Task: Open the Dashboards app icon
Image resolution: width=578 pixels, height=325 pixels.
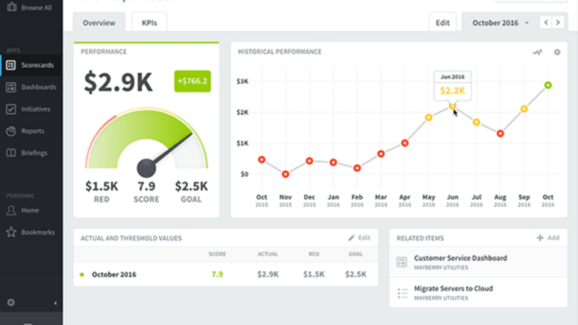Action: tap(11, 87)
